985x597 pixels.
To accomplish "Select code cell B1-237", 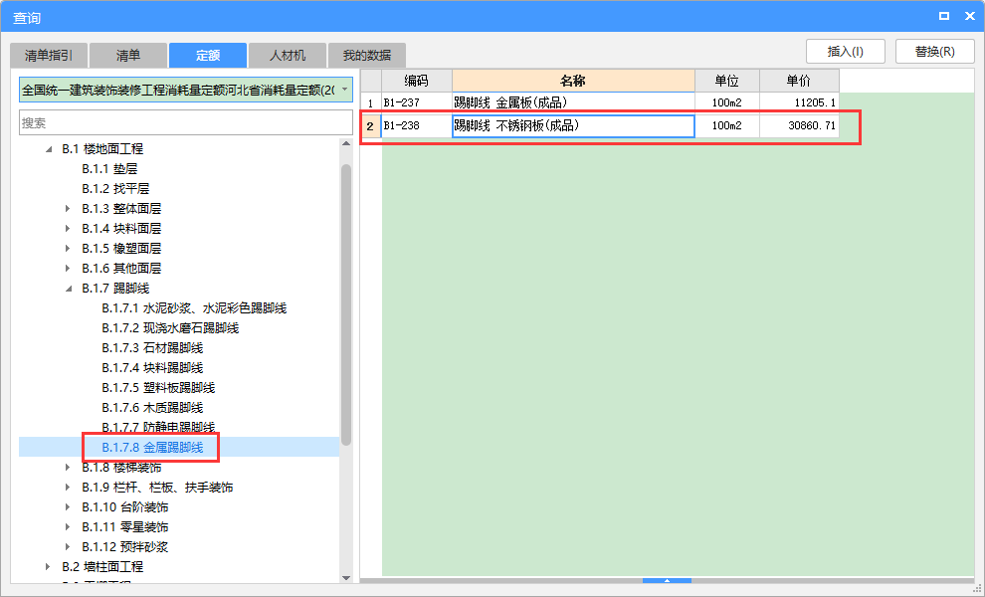I will [416, 102].
